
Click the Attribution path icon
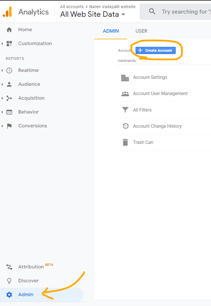click(9, 267)
